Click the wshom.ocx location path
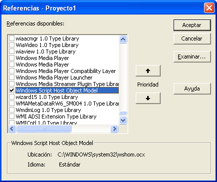 pyautogui.click(x=101, y=154)
